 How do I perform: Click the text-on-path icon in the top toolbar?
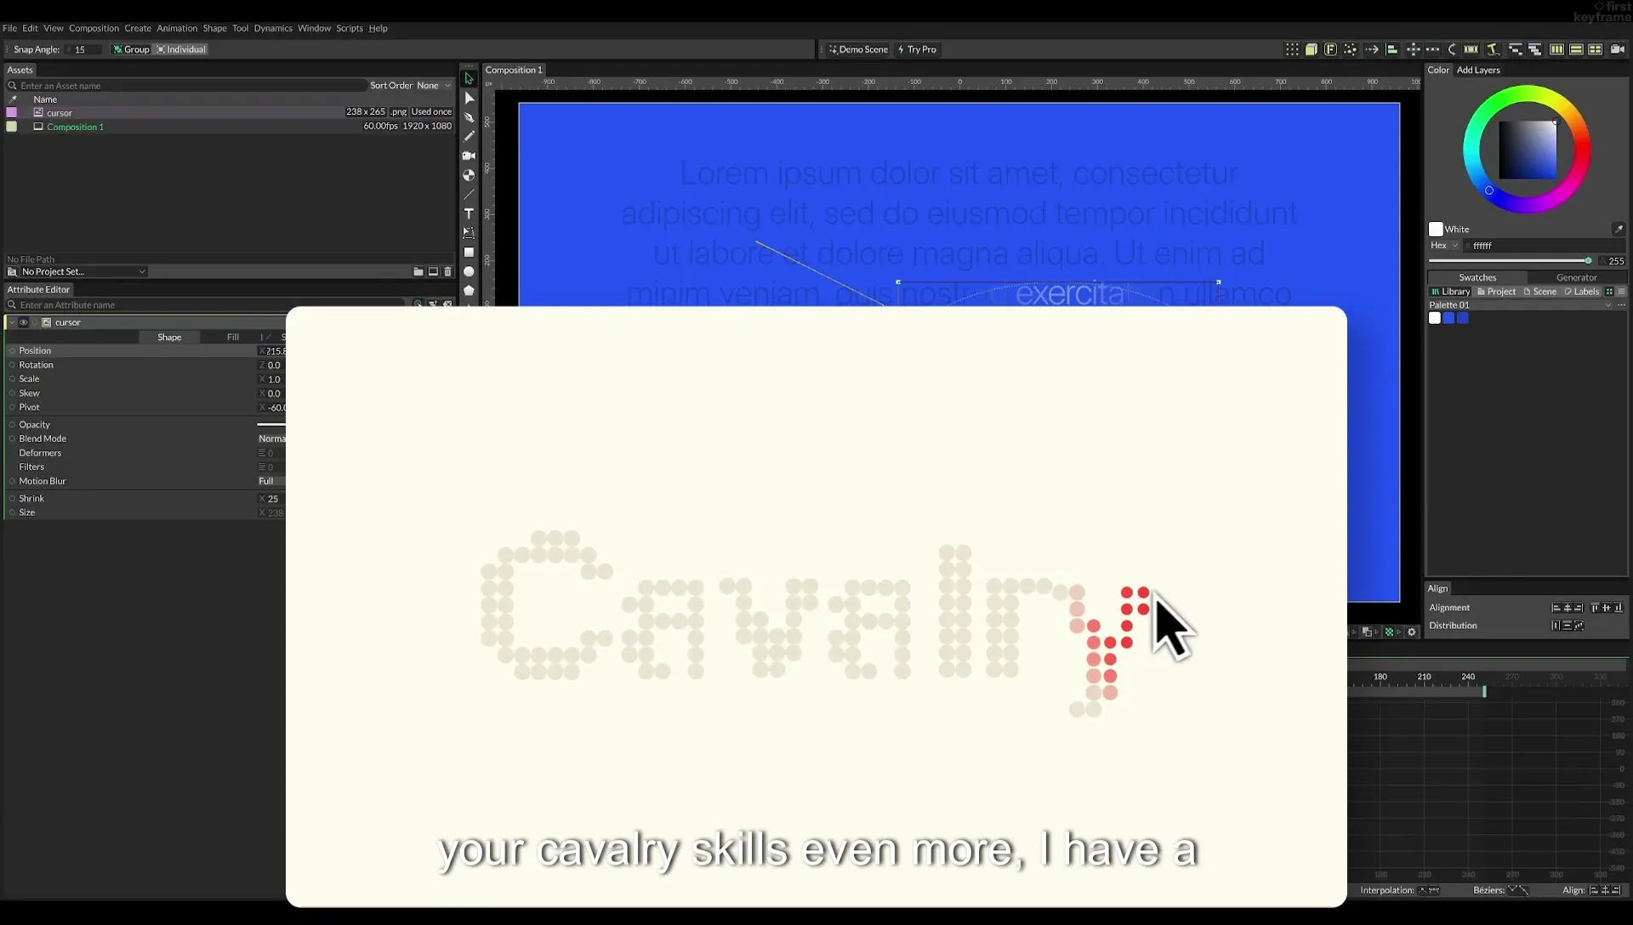1493,49
